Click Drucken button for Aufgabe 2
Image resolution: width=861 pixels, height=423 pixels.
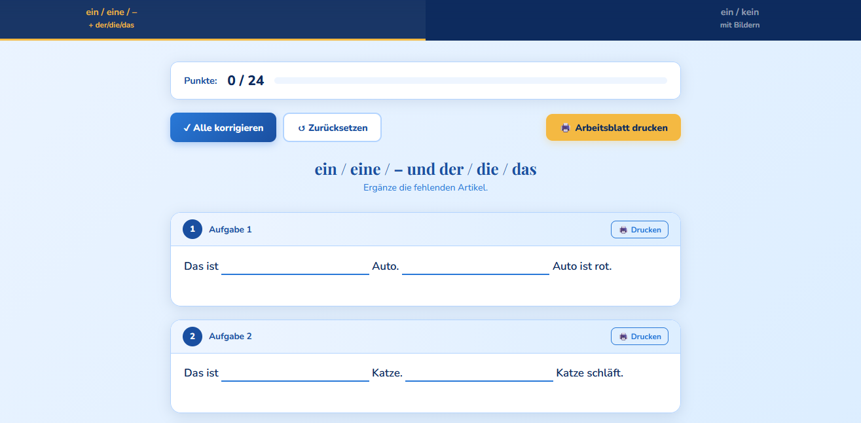tap(640, 337)
